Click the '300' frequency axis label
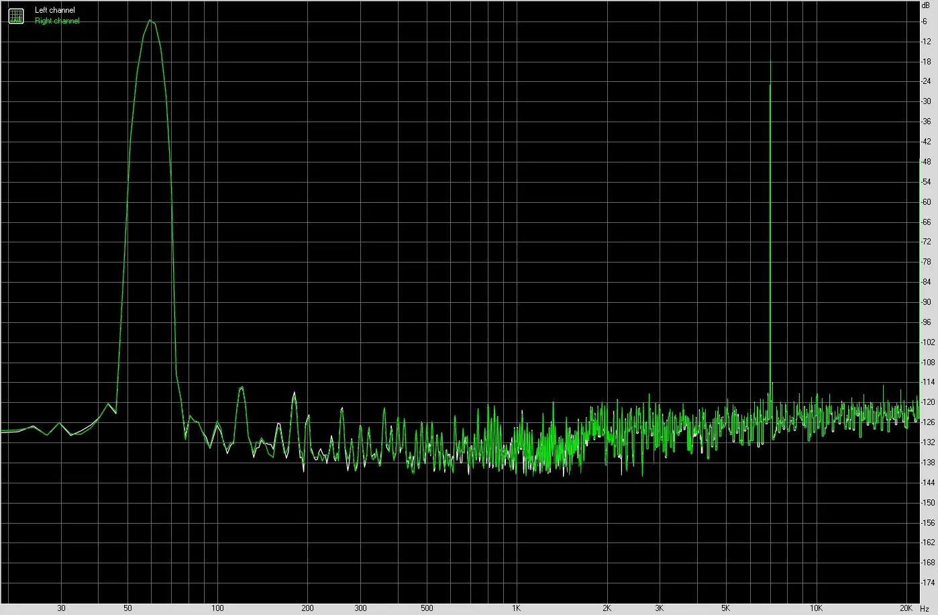 tap(360, 608)
